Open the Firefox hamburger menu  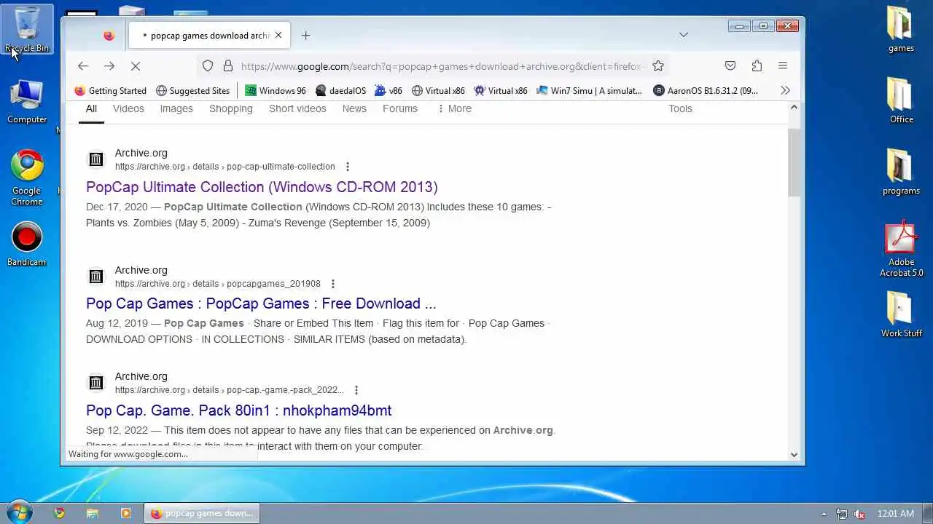click(x=783, y=66)
